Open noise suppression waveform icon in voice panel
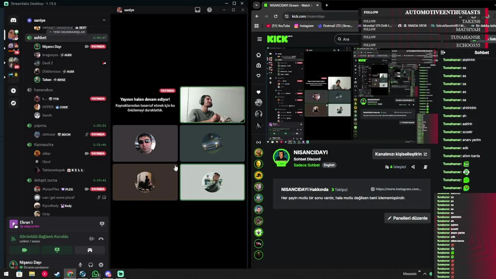Screen dimensions: 496x279 click(91, 239)
